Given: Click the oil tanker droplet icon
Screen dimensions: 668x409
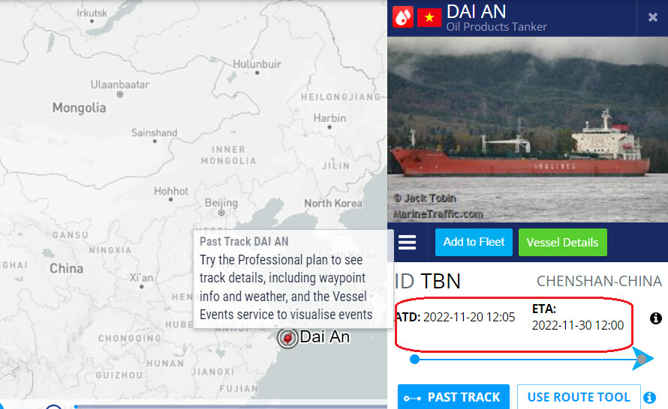Looking at the screenshot, I should [402, 17].
